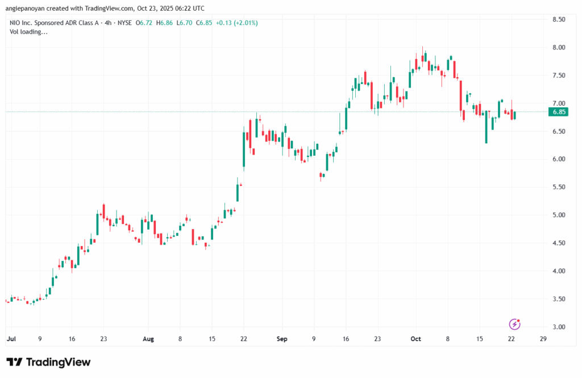582x378 pixels.
Task: Click the green 6.85 current price label
Action: pyautogui.click(x=559, y=112)
